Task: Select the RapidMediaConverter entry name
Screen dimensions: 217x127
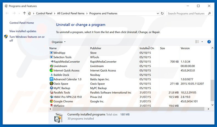Action: click(67, 62)
